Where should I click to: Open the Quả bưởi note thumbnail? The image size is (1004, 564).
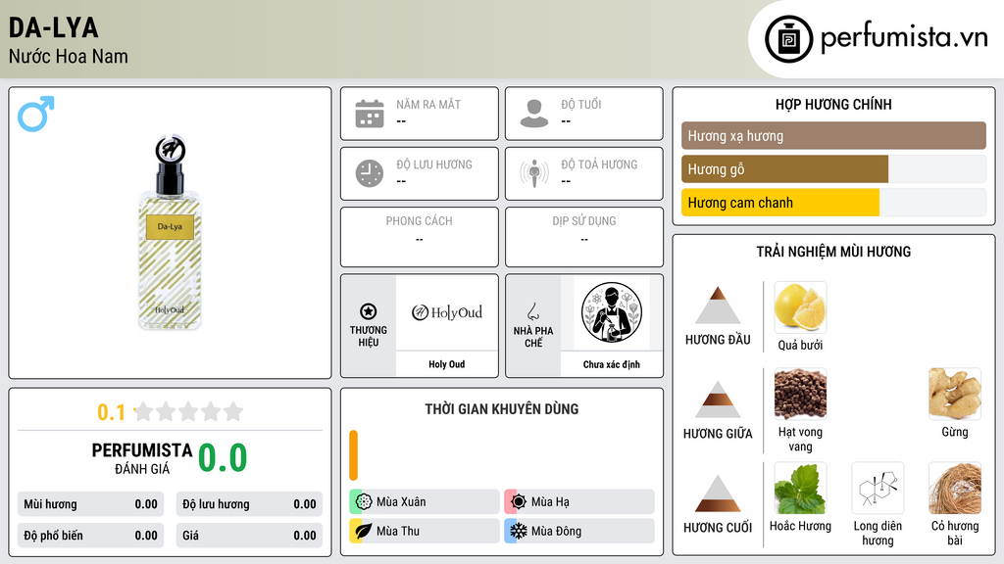click(x=800, y=307)
